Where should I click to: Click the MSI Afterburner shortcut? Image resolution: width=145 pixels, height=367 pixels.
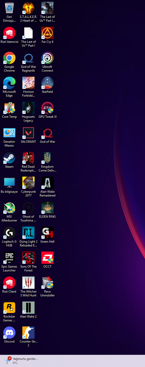coord(9,208)
